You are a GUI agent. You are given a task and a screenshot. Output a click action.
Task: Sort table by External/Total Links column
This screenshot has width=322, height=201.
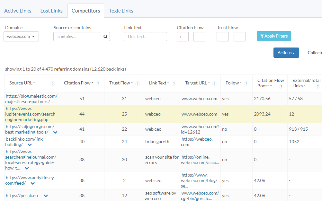click(x=306, y=83)
